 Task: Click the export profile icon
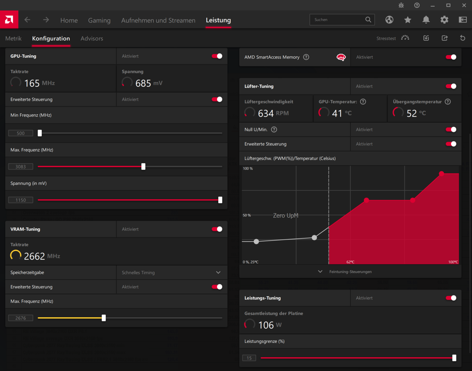click(x=445, y=38)
